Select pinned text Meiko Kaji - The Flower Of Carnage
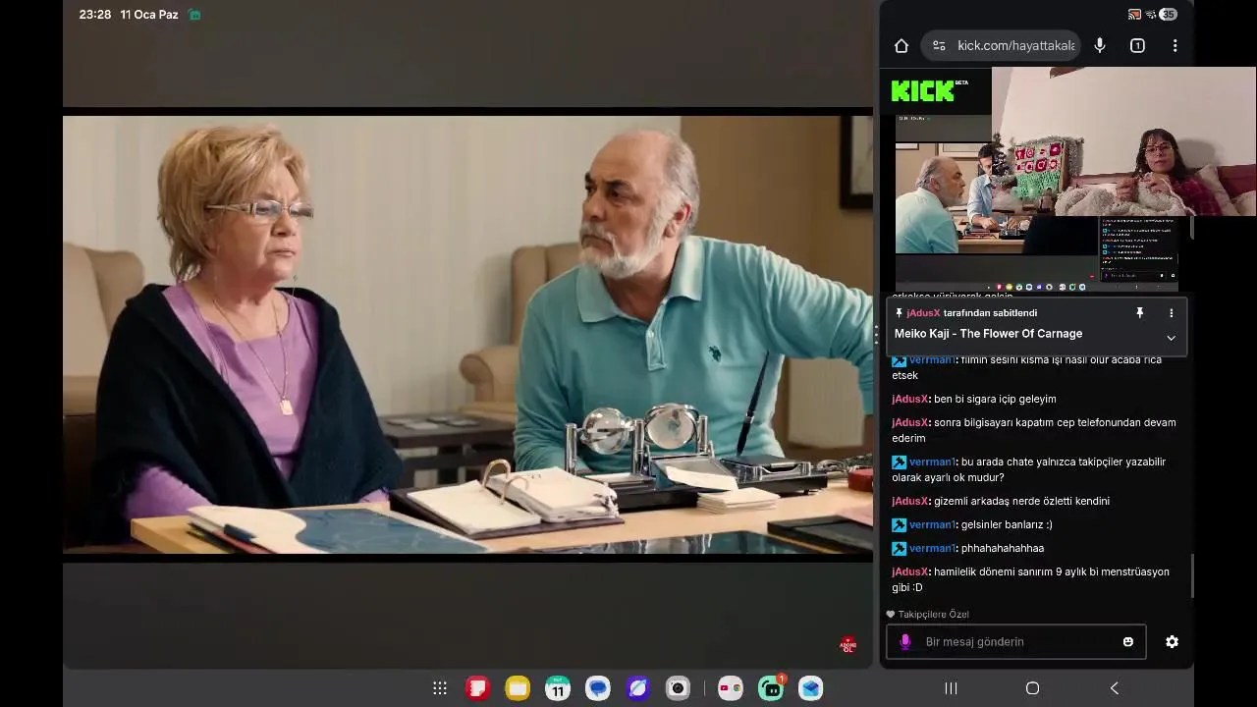This screenshot has height=707, width=1257. click(988, 334)
